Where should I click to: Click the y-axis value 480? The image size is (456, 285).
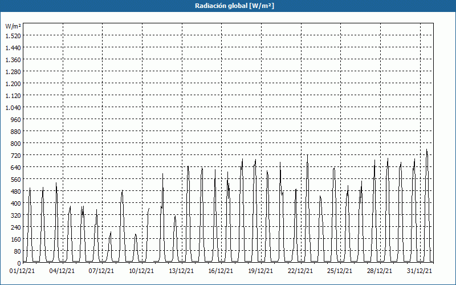[16, 192]
